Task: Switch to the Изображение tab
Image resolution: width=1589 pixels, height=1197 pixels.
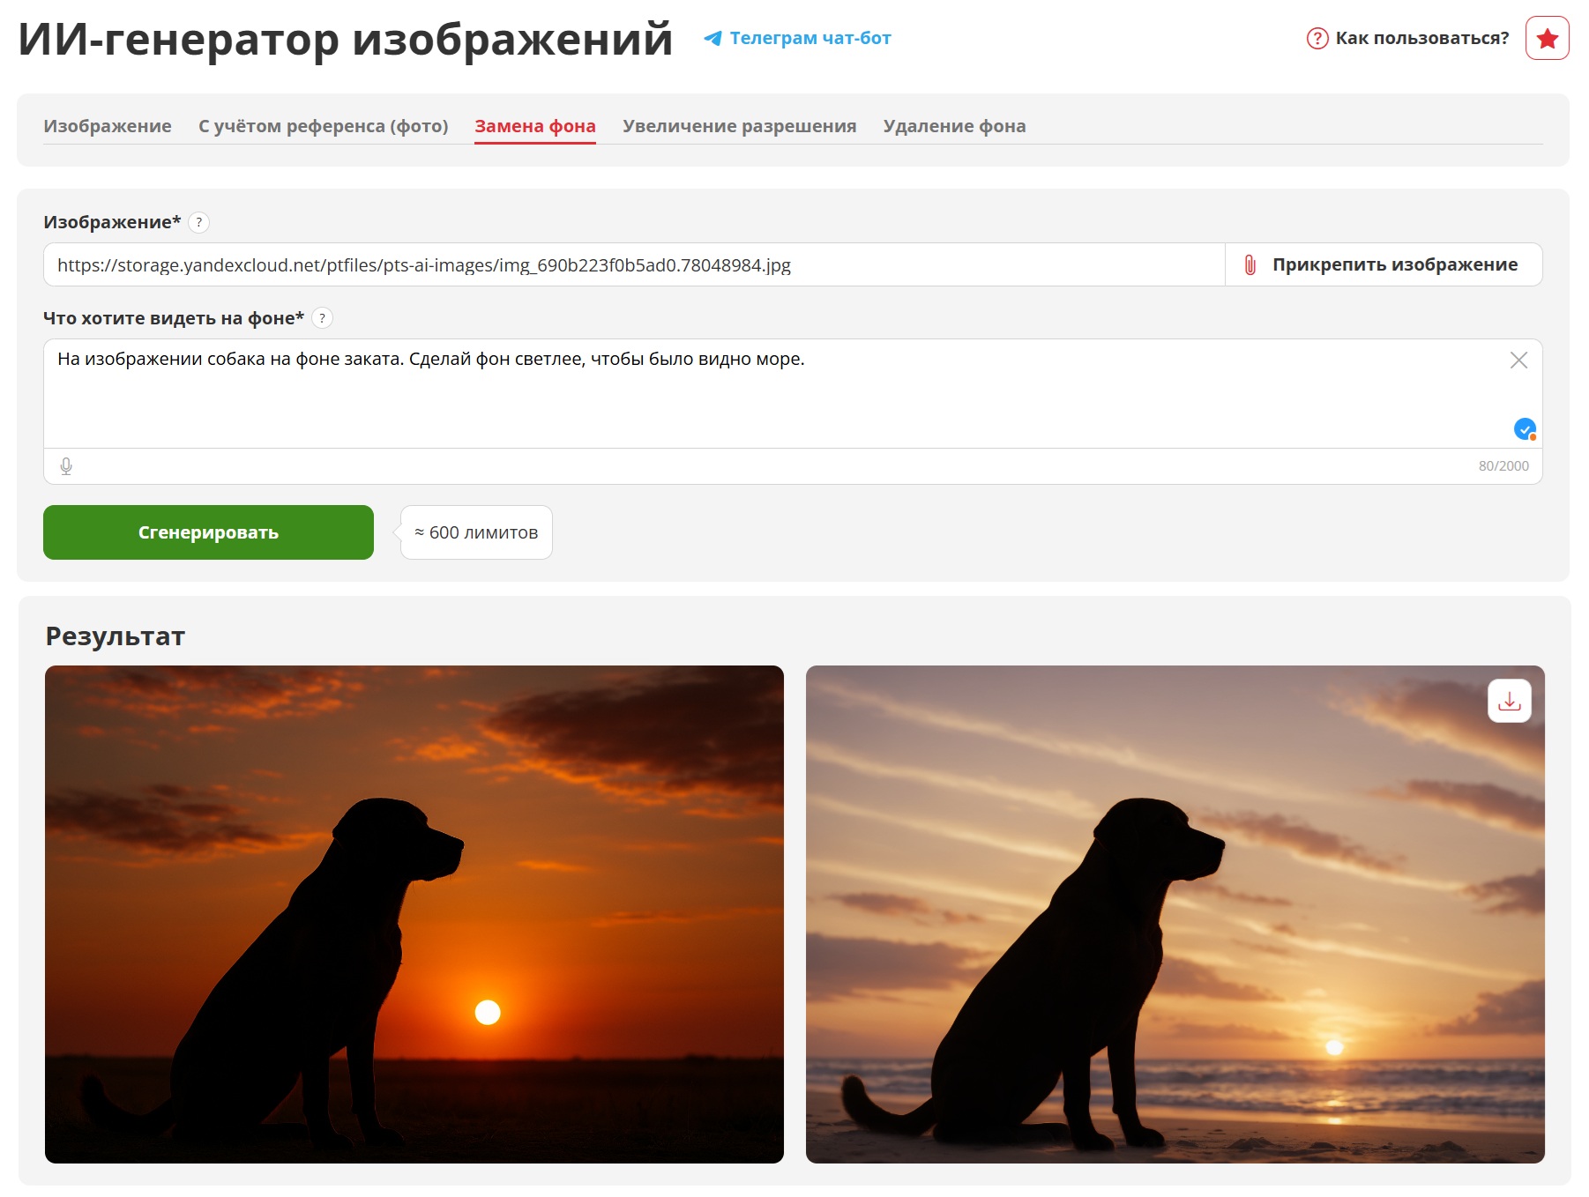Action: tap(108, 126)
